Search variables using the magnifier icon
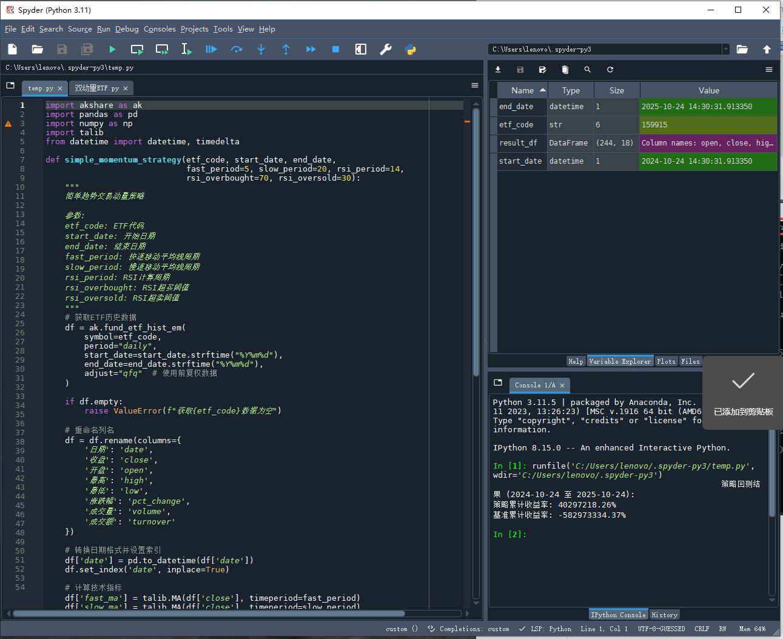The height and width of the screenshot is (639, 783). coord(587,70)
